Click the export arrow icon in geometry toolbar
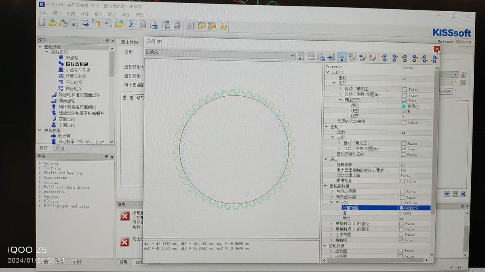The image size is (485, 272). click(331, 57)
